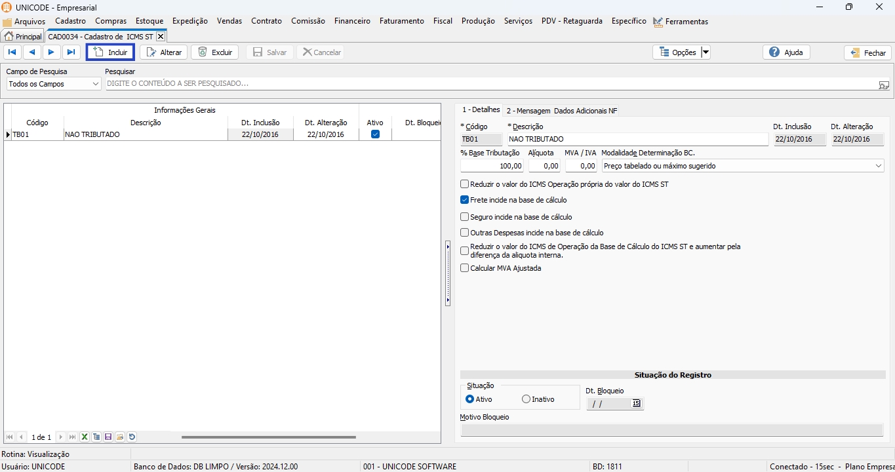
Task: Go to the first record using navigation arrow
Action: coord(12,52)
